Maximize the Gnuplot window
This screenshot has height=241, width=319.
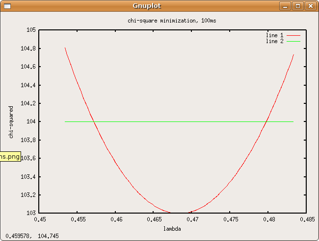(297, 6)
